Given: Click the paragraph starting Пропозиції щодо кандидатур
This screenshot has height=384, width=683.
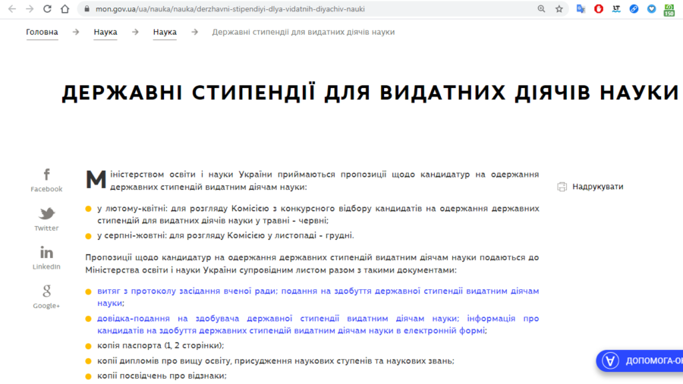Looking at the screenshot, I should tap(312, 264).
